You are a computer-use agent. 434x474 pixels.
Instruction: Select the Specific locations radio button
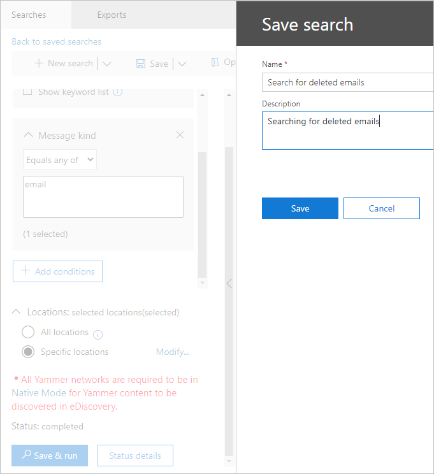pos(28,352)
